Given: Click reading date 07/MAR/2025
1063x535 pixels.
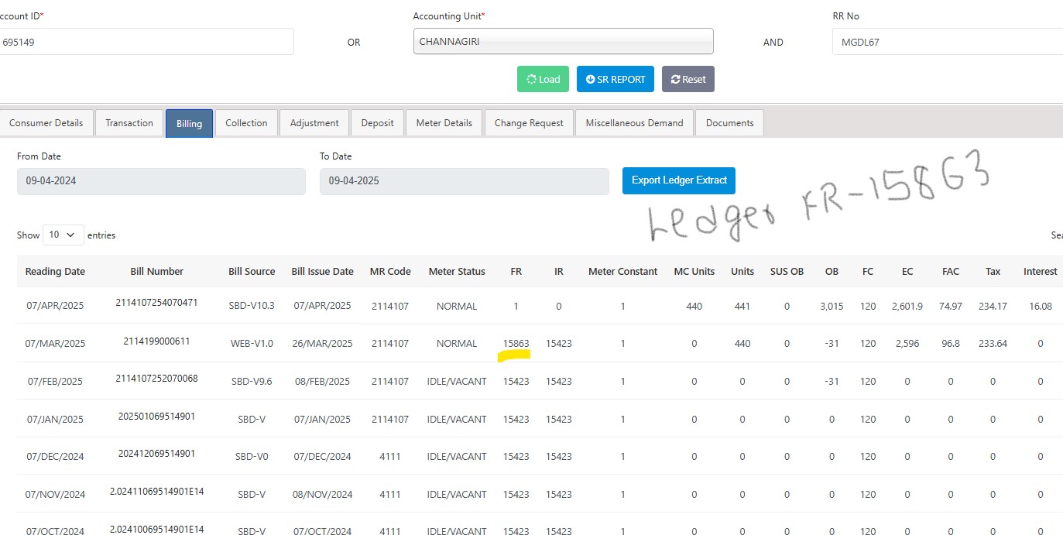Looking at the screenshot, I should coord(55,344).
